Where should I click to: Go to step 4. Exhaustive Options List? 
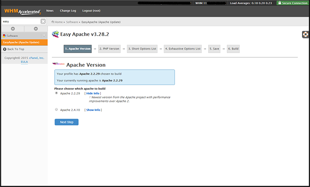pos(183,49)
